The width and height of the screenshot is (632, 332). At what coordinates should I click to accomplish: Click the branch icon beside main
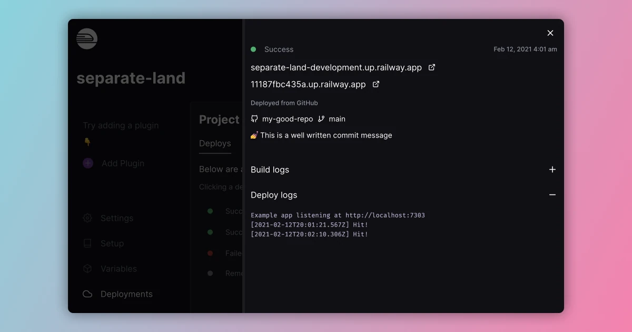(x=321, y=119)
